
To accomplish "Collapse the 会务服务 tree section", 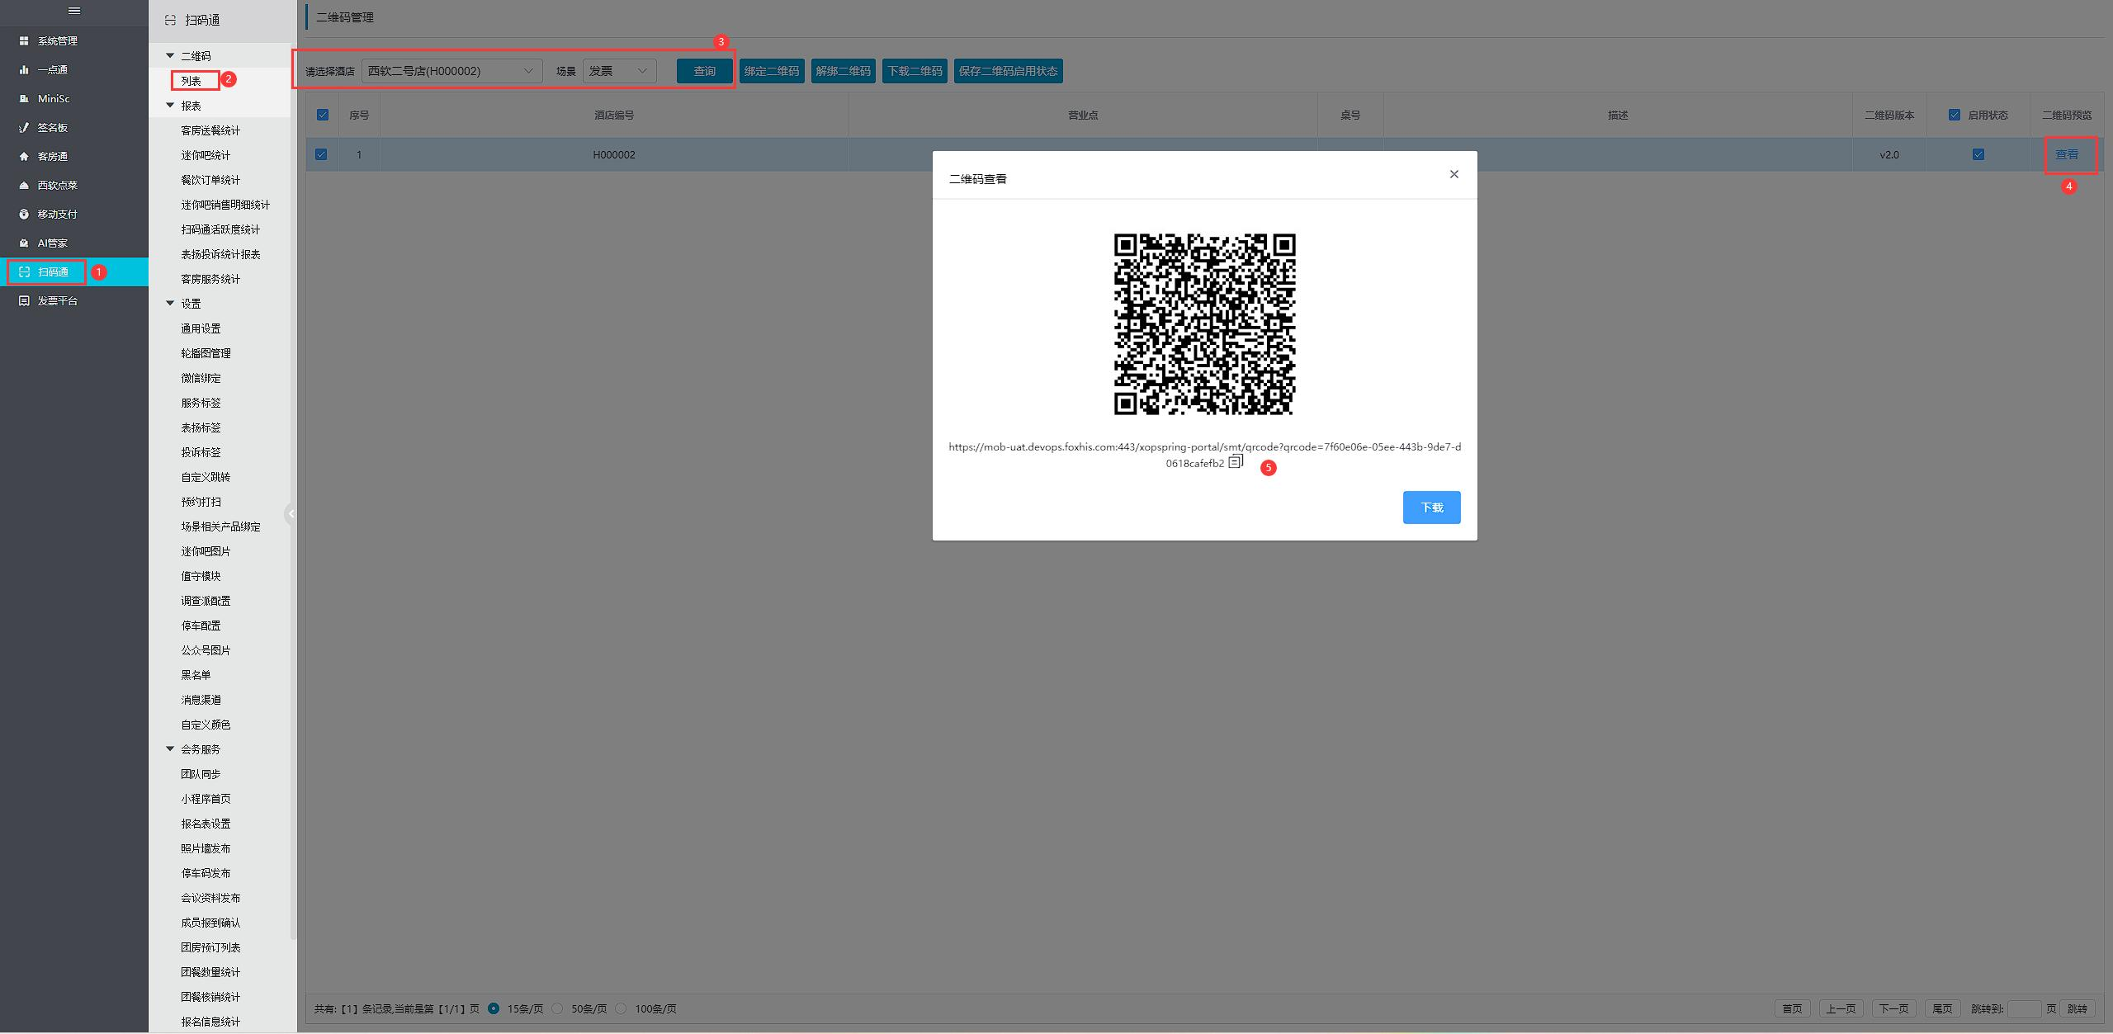I will pyautogui.click(x=171, y=749).
